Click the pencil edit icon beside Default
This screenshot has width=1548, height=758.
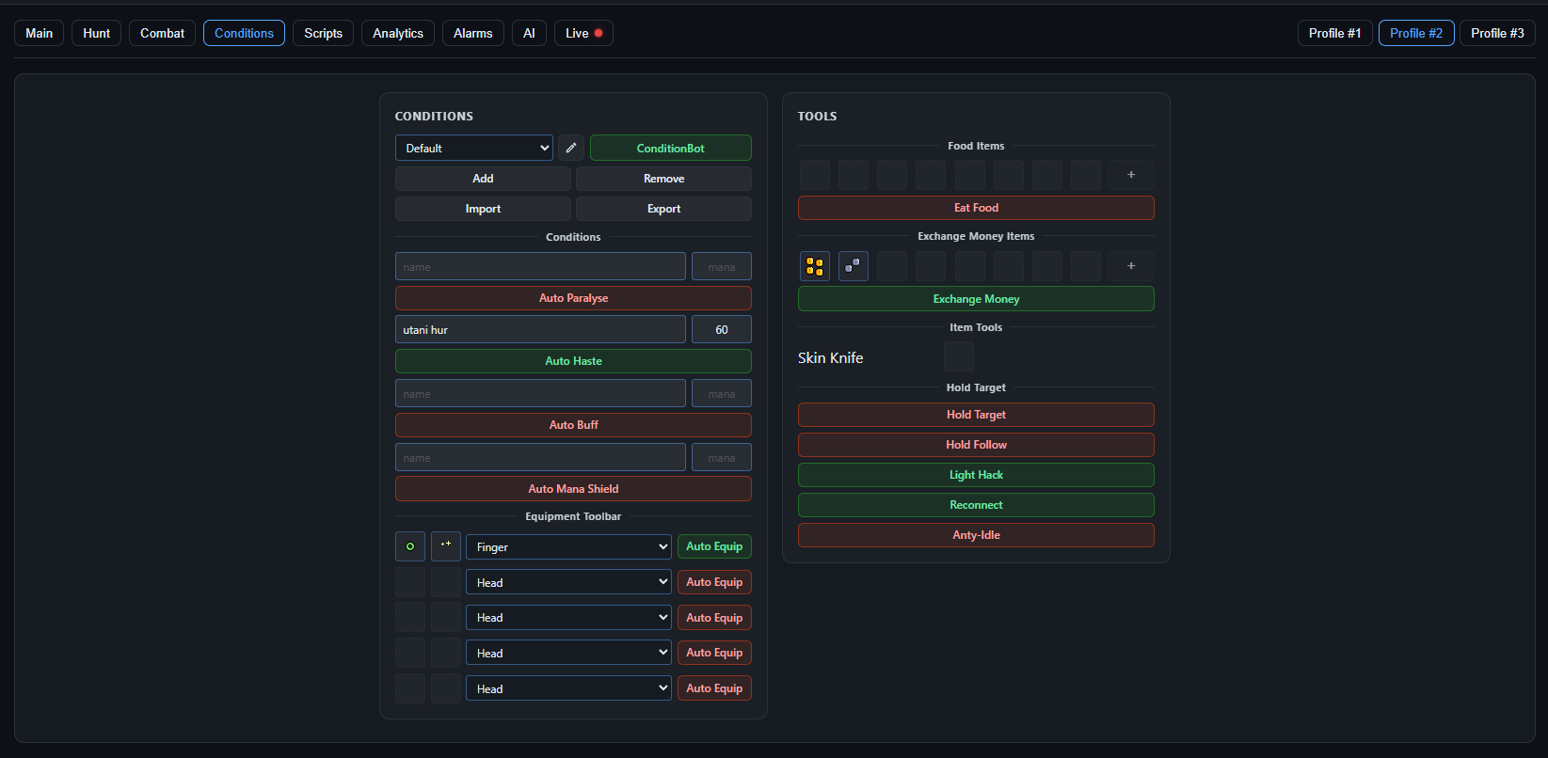tap(571, 148)
